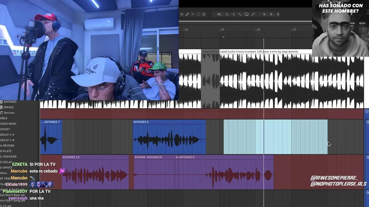The image size is (369, 207).
Task: Select the B-PLATE browser item
Action: tap(6, 151)
